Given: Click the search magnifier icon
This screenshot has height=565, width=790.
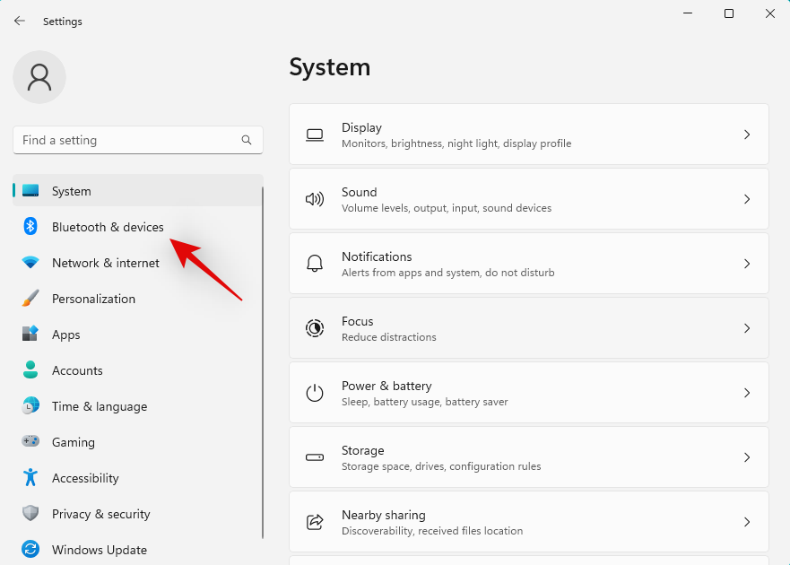Looking at the screenshot, I should point(247,140).
